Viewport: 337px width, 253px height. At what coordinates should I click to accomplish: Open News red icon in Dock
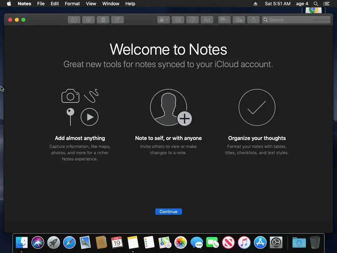click(228, 242)
